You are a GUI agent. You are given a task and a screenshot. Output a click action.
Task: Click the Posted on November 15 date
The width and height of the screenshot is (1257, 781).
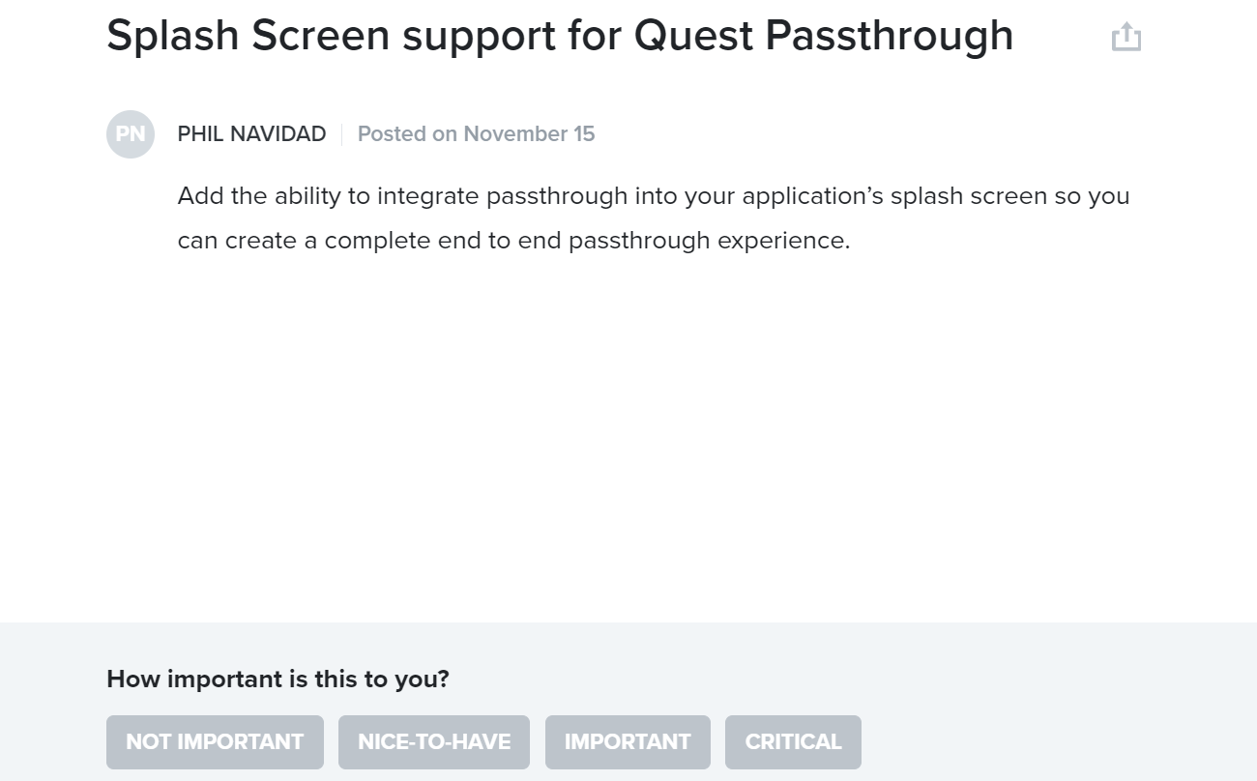tap(476, 134)
